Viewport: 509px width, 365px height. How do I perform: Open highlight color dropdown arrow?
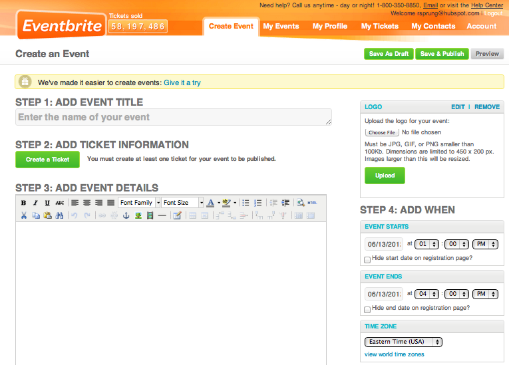tap(235, 203)
